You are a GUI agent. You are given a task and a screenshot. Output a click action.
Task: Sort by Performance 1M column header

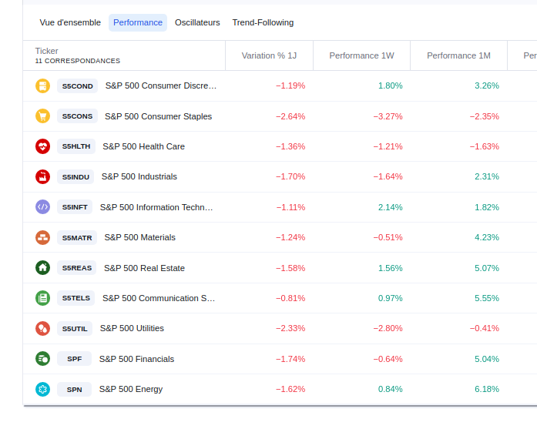(458, 55)
